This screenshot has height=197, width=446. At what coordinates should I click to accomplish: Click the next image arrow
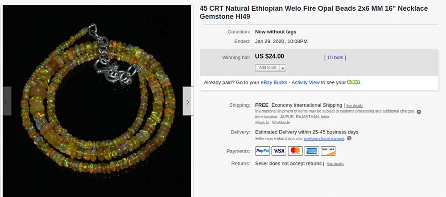click(187, 101)
